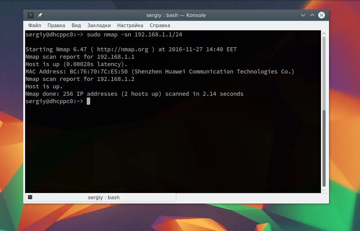The image size is (360, 231).
Task: Open the Вид menu
Action: point(76,25)
